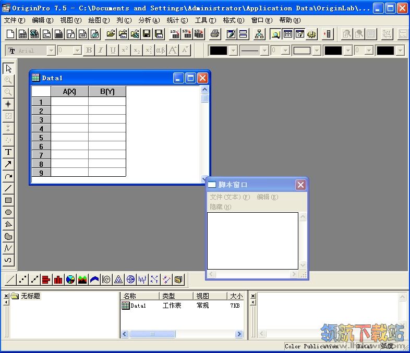This screenshot has width=410, height=353.
Task: Select the Rectangle drawing tool
Action: click(x=8, y=200)
